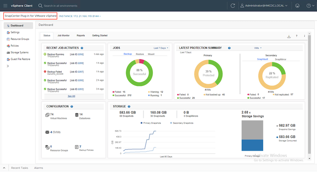Open the smiley feedback icon

click(297, 6)
